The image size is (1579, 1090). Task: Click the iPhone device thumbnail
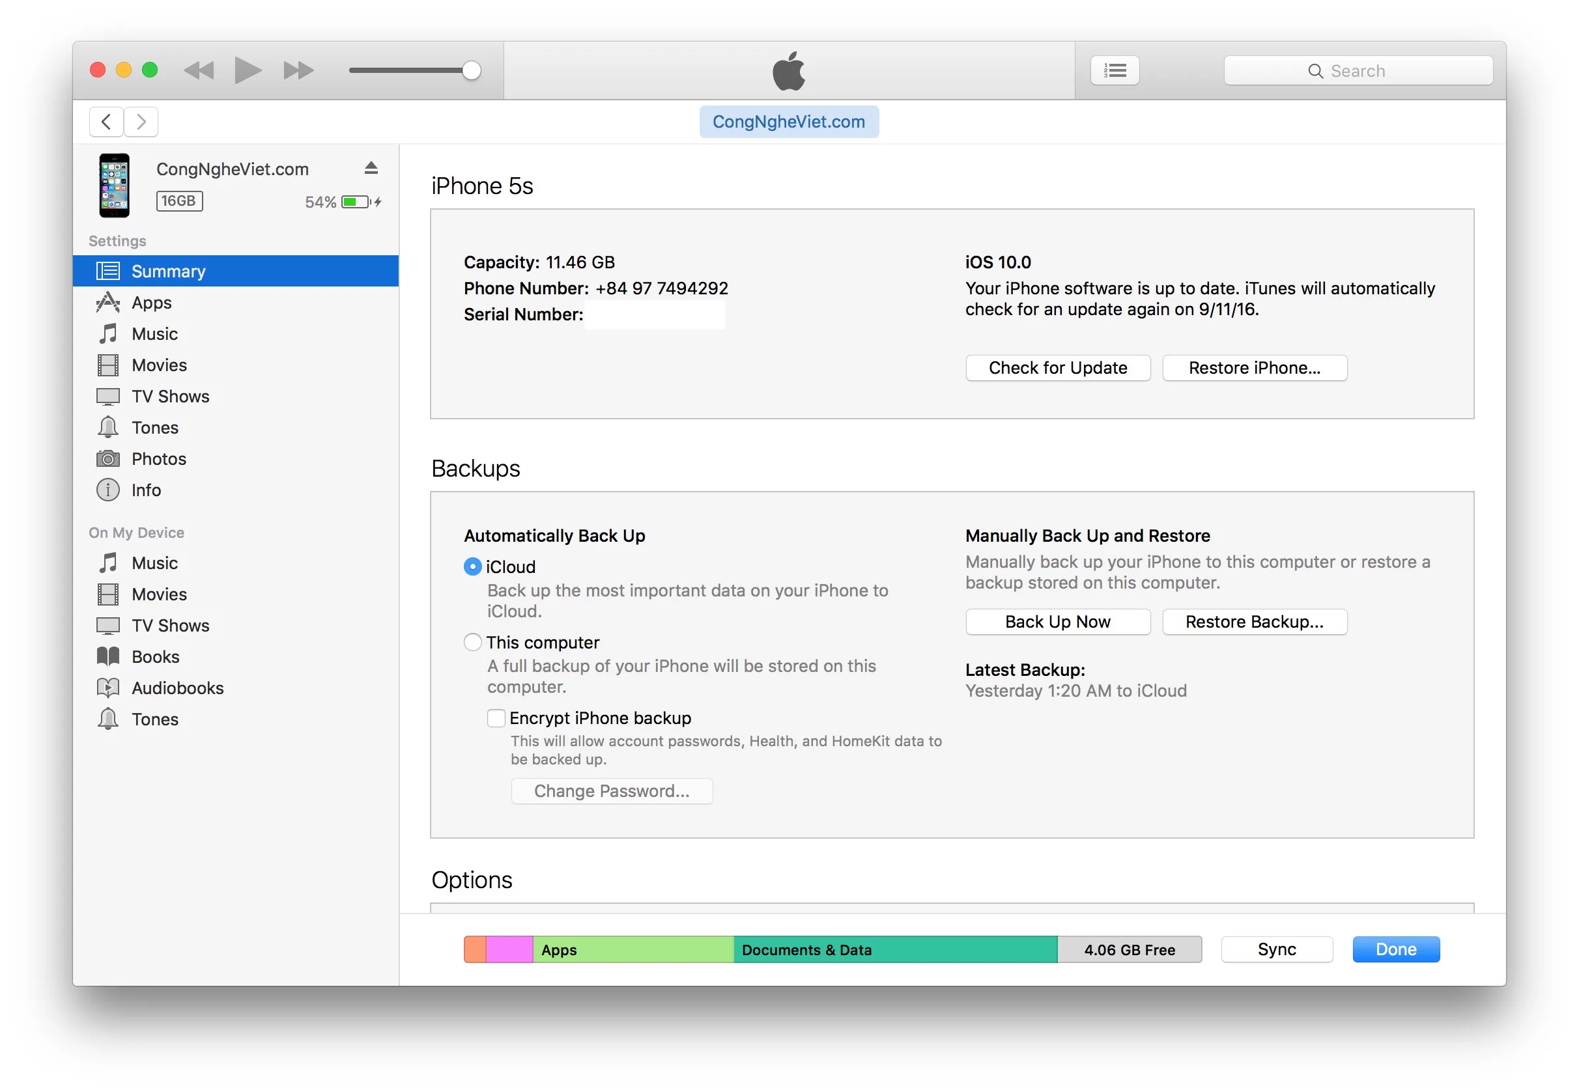click(x=114, y=185)
